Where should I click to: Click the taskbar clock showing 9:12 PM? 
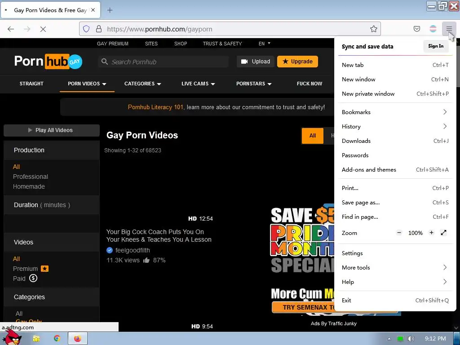coord(435,339)
